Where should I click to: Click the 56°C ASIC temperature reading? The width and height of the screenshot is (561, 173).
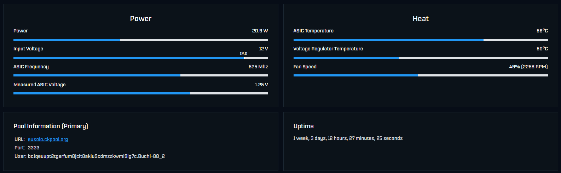pyautogui.click(x=542, y=31)
